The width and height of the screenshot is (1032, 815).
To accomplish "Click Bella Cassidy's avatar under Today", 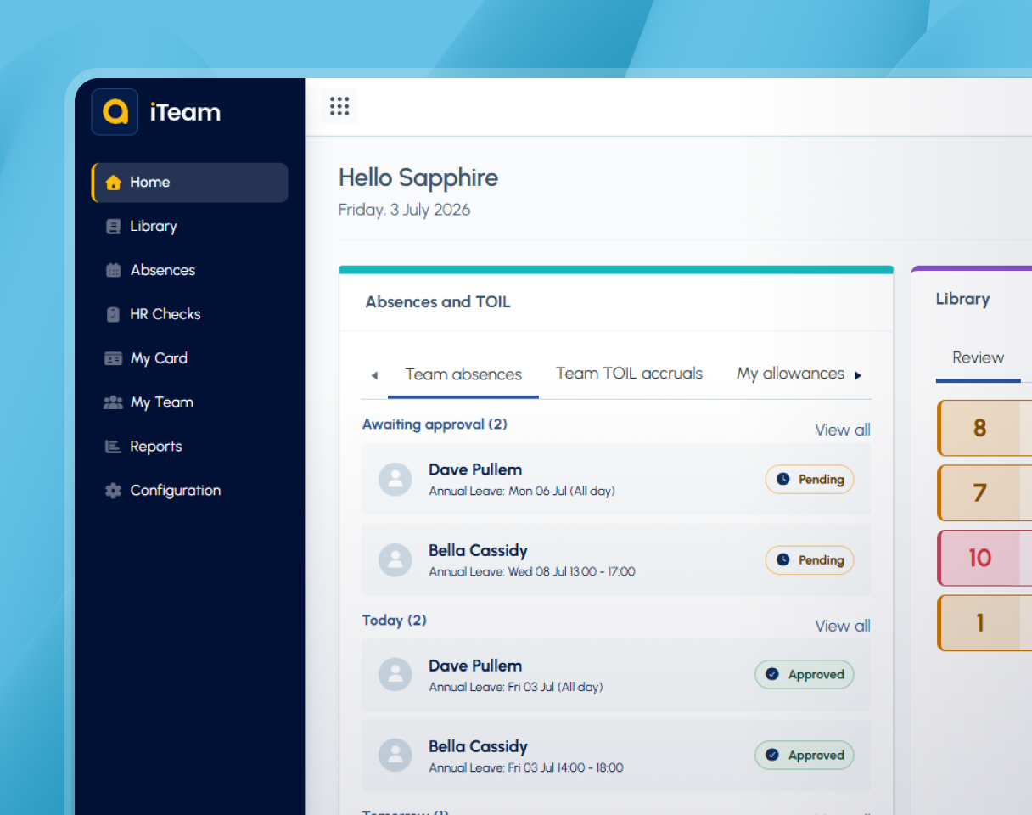I will click(x=395, y=756).
